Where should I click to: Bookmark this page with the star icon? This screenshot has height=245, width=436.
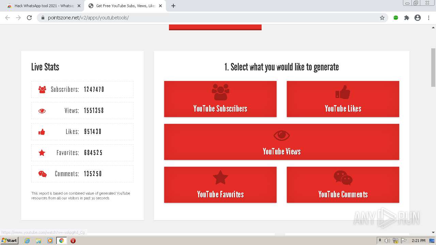[382, 18]
